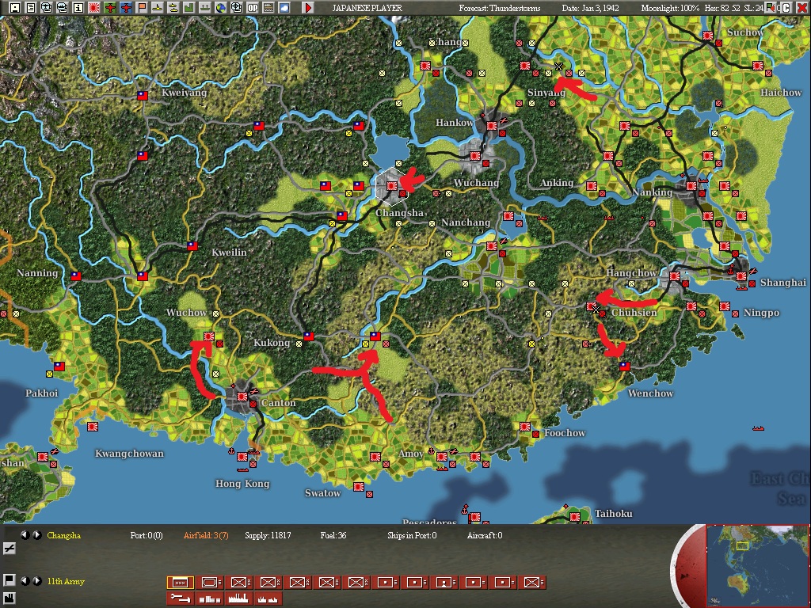Select the last infantry icon in the unit row
The image size is (811, 608).
(x=532, y=583)
